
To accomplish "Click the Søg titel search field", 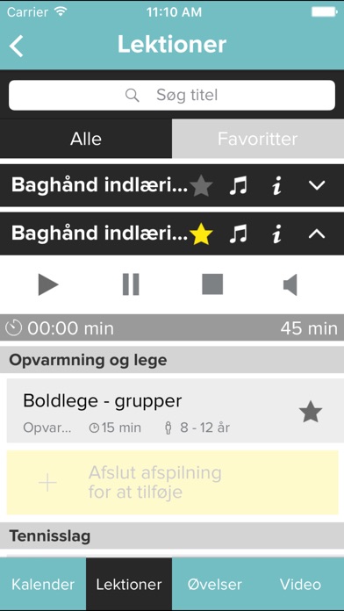I will pos(172,95).
